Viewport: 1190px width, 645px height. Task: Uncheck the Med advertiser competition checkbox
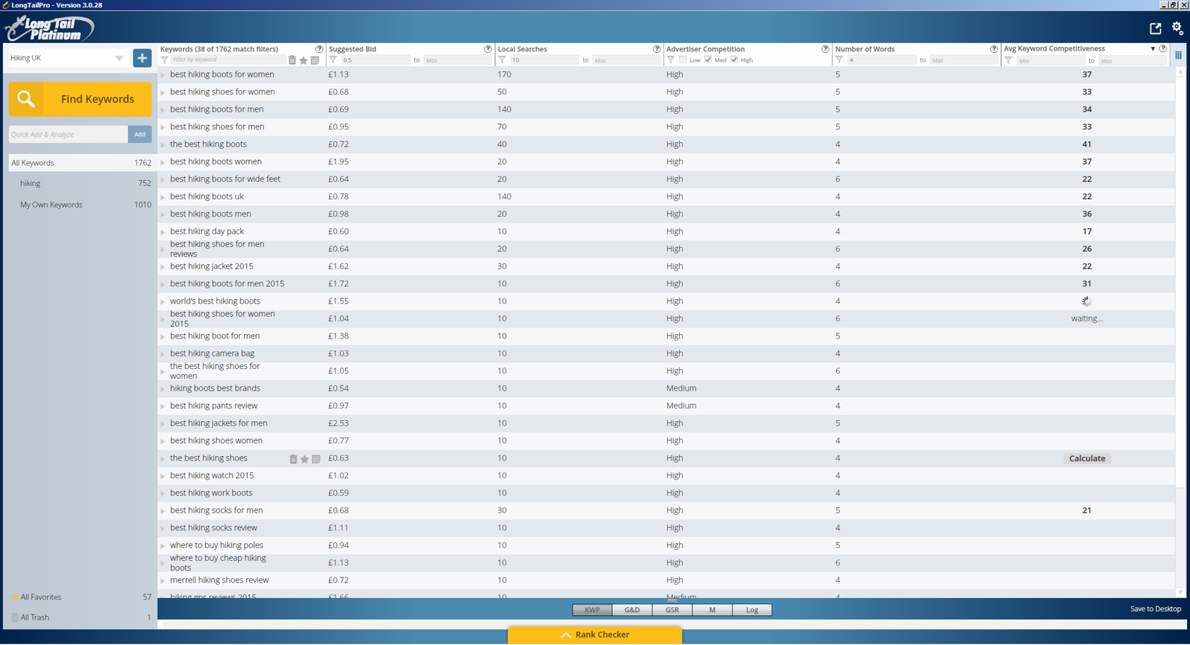pos(708,60)
